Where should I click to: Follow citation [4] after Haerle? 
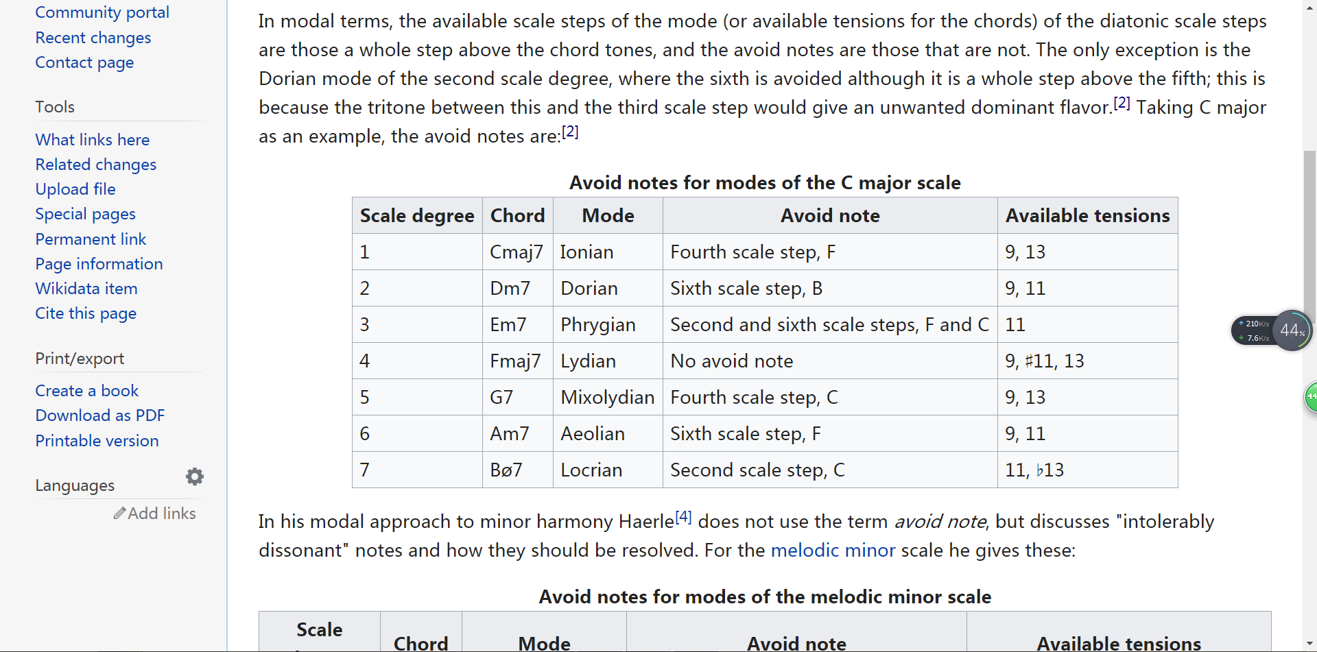pyautogui.click(x=683, y=516)
